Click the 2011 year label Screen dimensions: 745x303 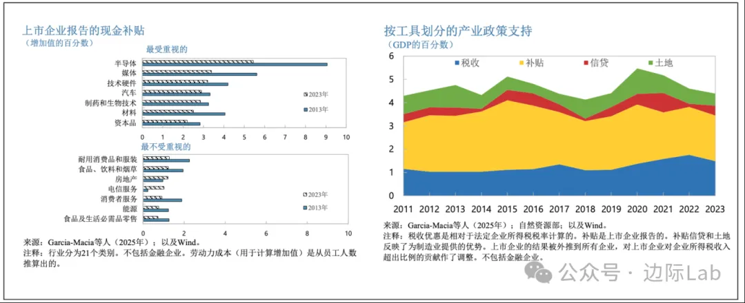pyautogui.click(x=404, y=210)
